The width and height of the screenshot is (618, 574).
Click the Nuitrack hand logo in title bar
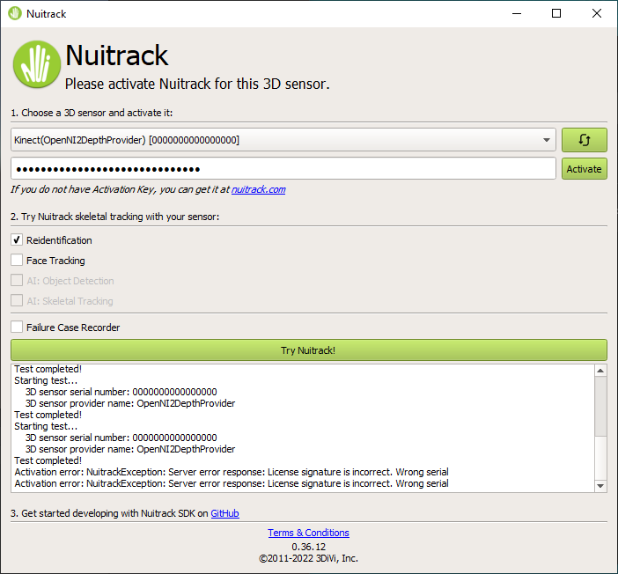coord(15,13)
